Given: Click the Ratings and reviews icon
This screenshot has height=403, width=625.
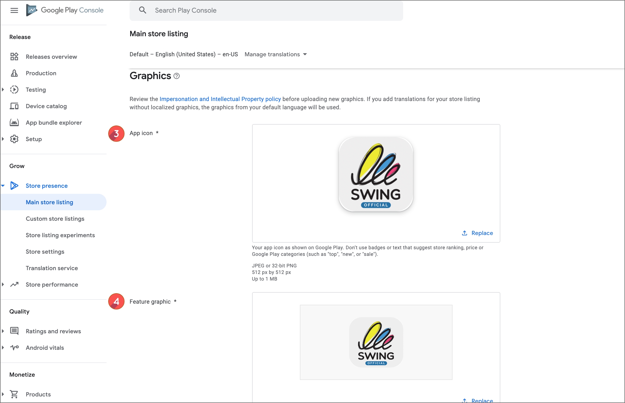Looking at the screenshot, I should click(14, 331).
